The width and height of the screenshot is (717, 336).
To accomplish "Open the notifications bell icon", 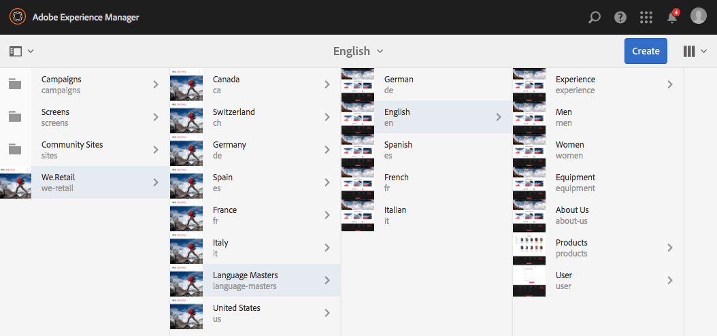I will click(672, 18).
